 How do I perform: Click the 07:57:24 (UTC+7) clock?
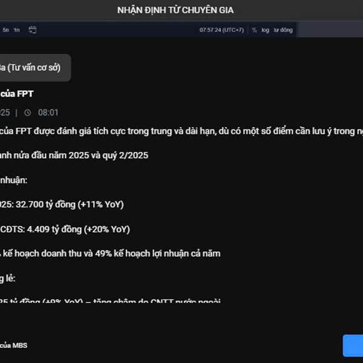click(x=221, y=30)
